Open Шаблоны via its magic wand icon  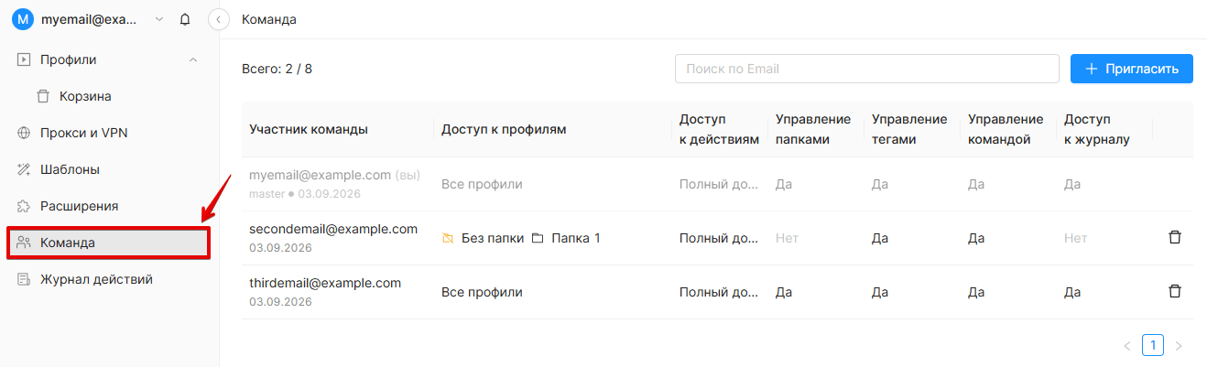click(24, 169)
